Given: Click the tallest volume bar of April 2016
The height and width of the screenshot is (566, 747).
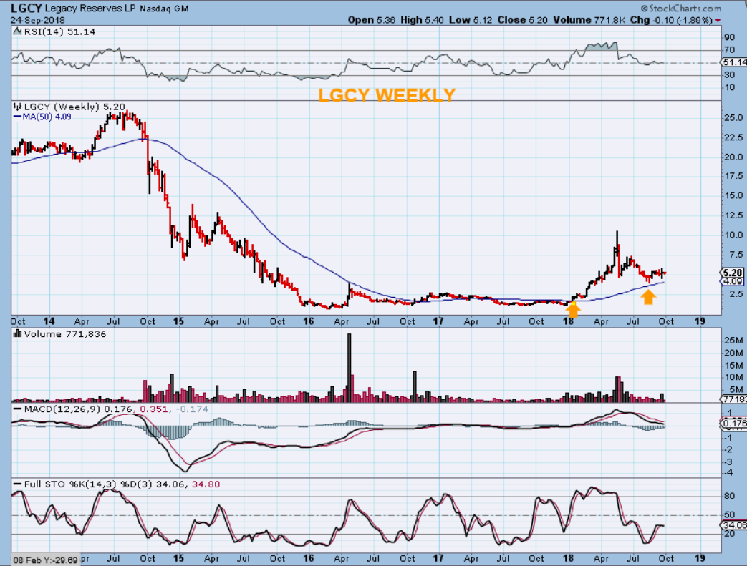Looking at the screenshot, I should pyautogui.click(x=350, y=368).
